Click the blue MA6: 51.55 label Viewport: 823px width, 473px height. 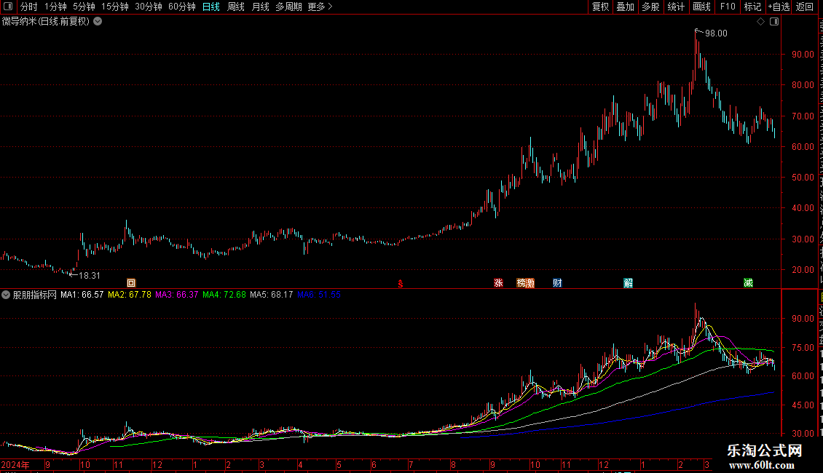pyautogui.click(x=318, y=295)
